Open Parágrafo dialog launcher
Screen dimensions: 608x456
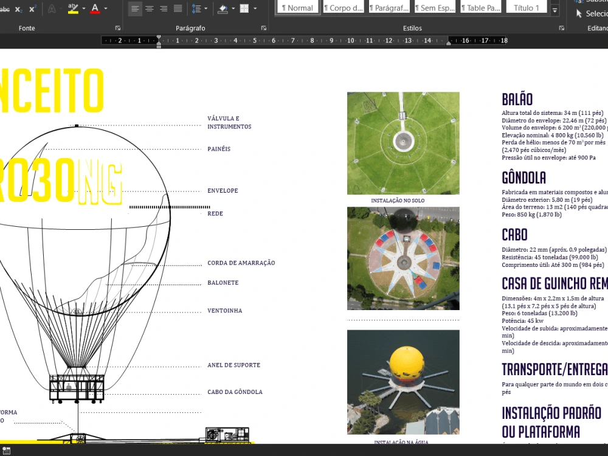(x=264, y=29)
